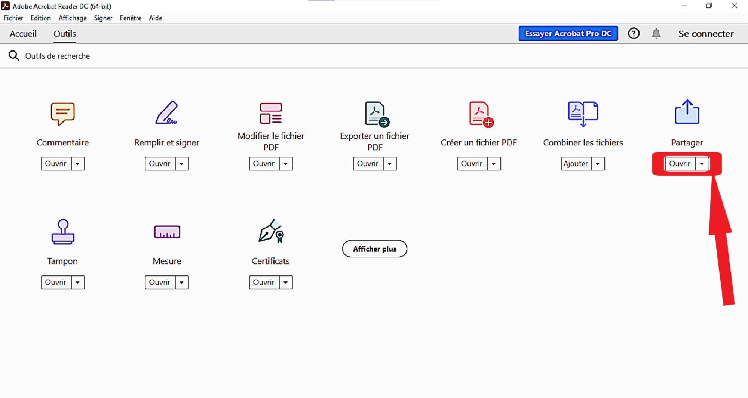Click the Commentaire label text
Image resolution: width=748 pixels, height=398 pixels.
point(63,142)
